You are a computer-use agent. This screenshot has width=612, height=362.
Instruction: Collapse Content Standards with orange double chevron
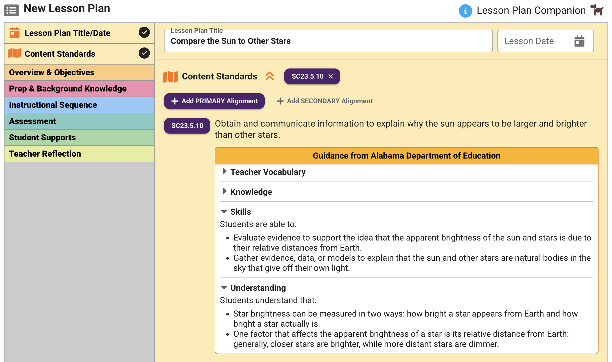click(x=270, y=76)
